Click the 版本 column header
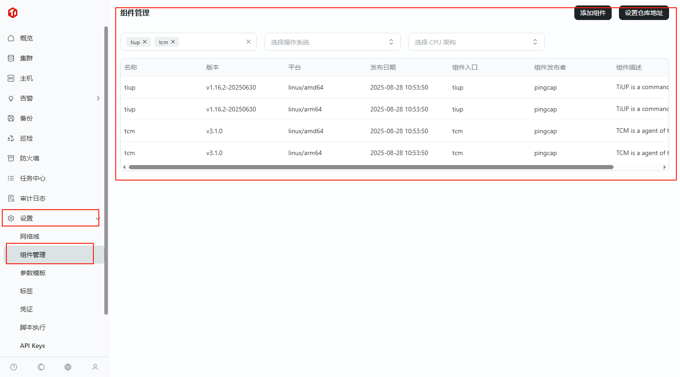Screen dimensions: 680x377 213,67
